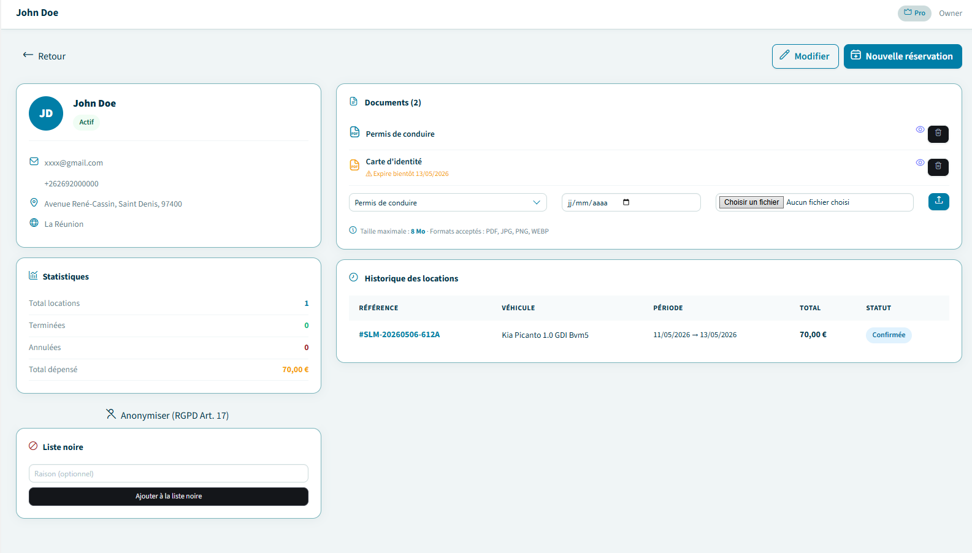Click the Avenue René-Cassin address text

tap(113, 204)
